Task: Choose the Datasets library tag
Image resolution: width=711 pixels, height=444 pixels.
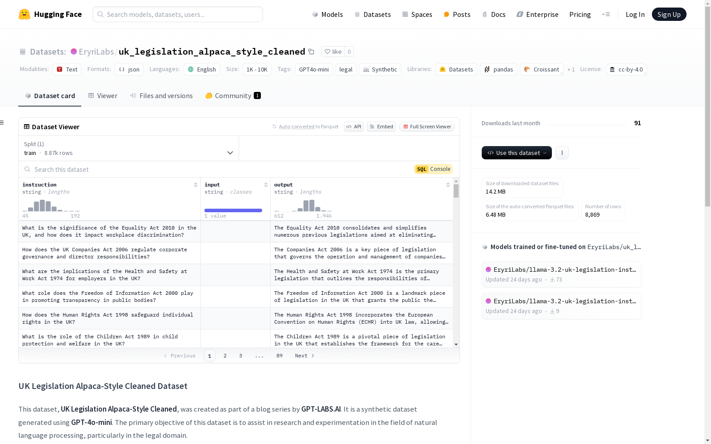Action: [x=456, y=69]
